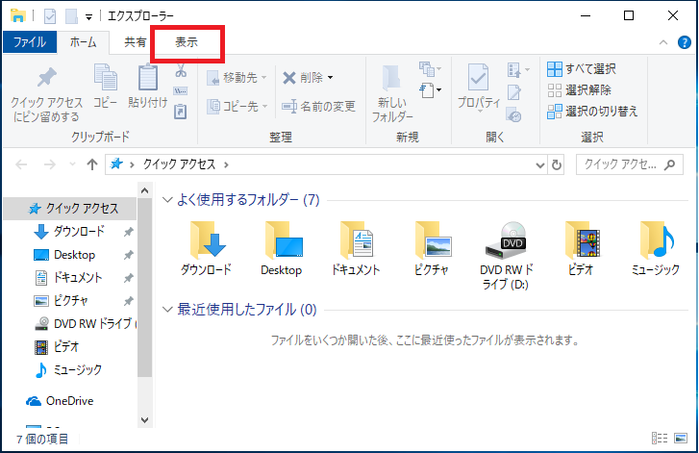
Task: Open the ファイル menu tab
Action: pyautogui.click(x=30, y=42)
